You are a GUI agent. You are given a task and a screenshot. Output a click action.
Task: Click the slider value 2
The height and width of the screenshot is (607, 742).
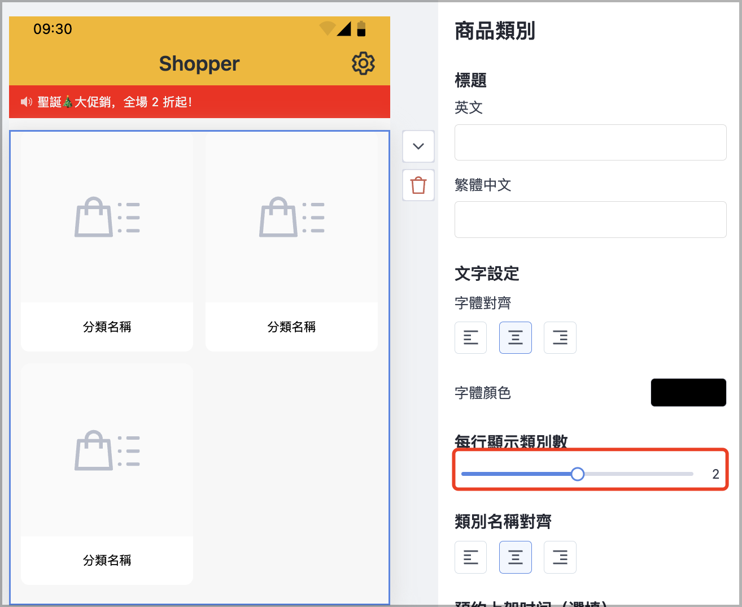tap(715, 474)
